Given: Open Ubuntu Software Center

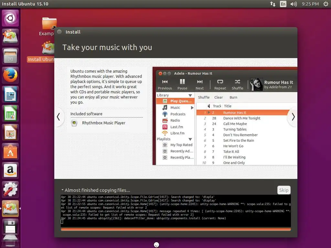Looking at the screenshot, I should tap(10, 151).
